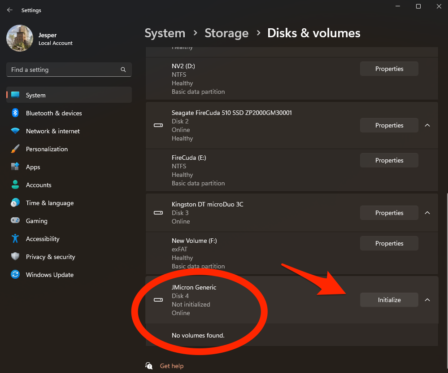Go to System breadcrumb
Viewport: 448px width, 373px height.
[x=165, y=33]
